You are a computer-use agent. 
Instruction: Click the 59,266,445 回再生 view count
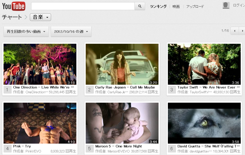62,92
